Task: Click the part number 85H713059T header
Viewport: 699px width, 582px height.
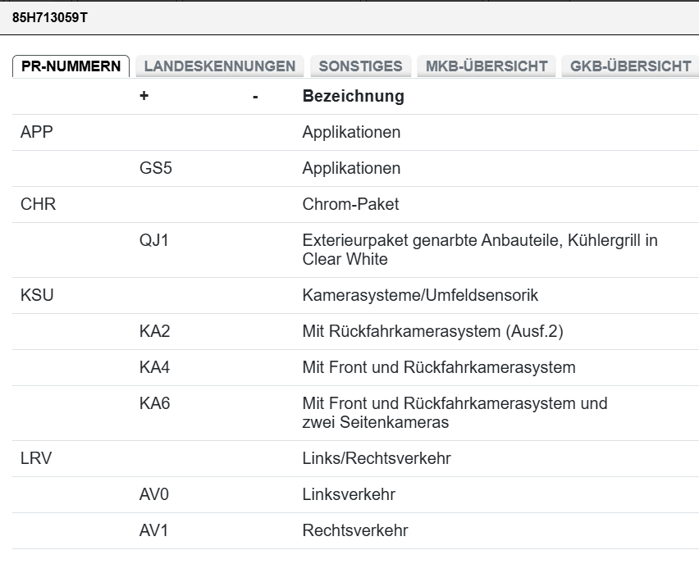Action: 50,18
